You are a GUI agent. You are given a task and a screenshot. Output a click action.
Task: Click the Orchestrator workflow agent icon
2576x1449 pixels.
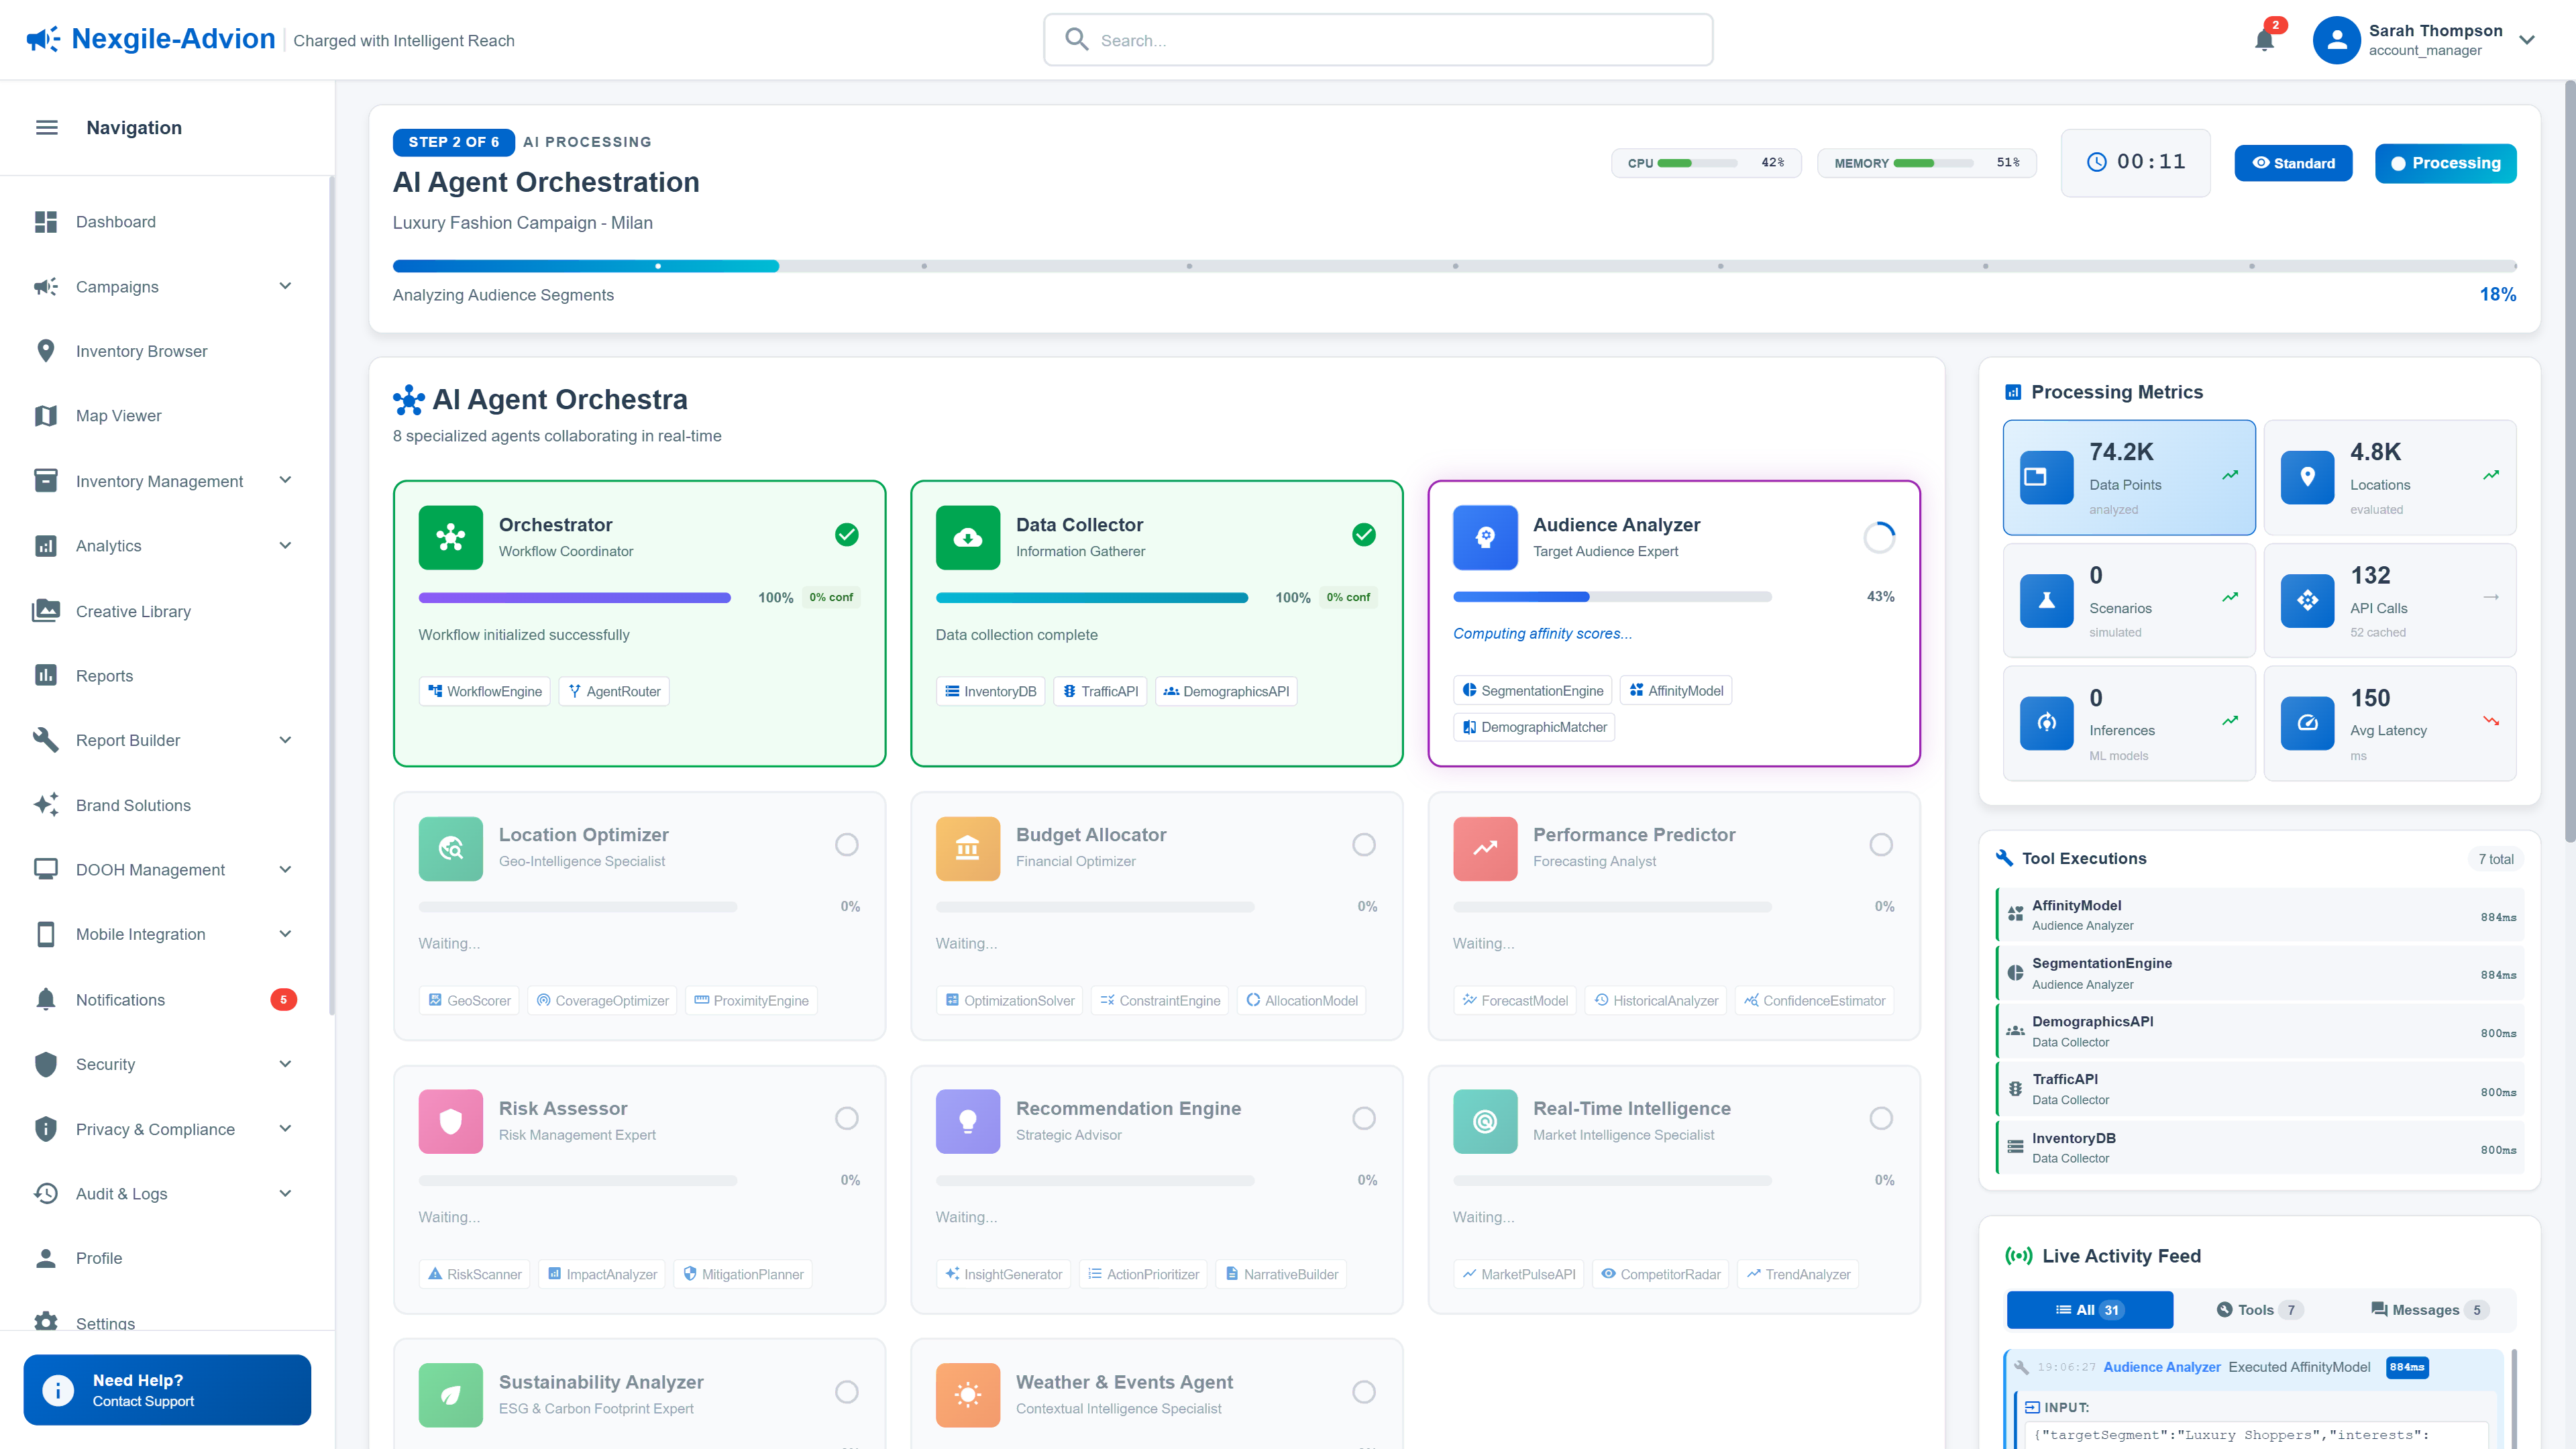click(x=450, y=537)
